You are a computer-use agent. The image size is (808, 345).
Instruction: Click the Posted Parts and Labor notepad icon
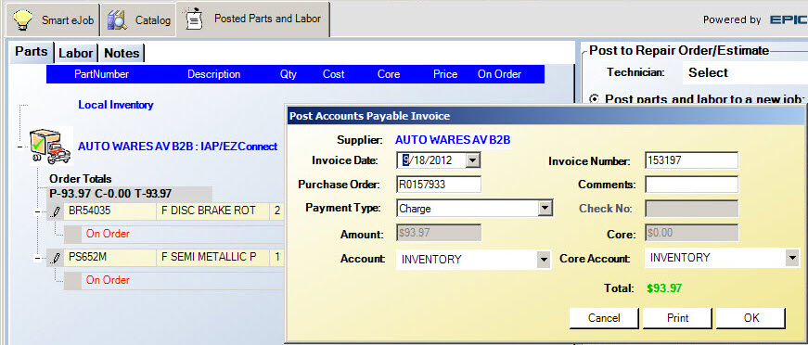[194, 19]
